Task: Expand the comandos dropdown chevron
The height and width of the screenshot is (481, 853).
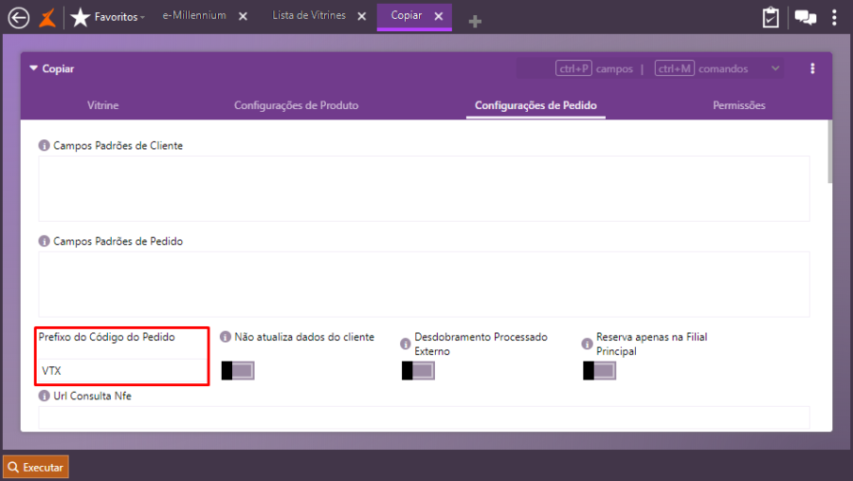Action: tap(775, 68)
